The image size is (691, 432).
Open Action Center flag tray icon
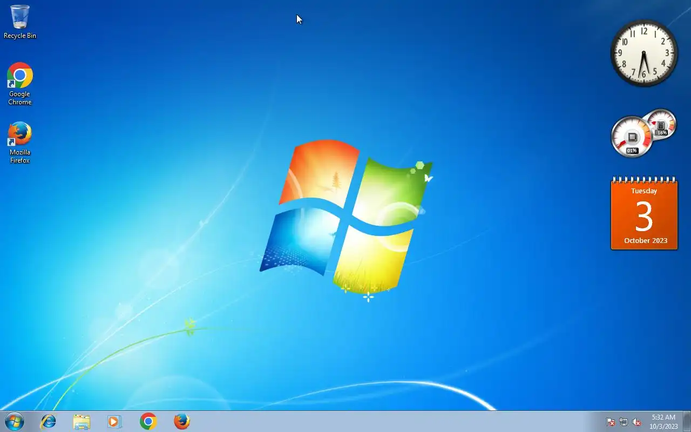click(611, 422)
